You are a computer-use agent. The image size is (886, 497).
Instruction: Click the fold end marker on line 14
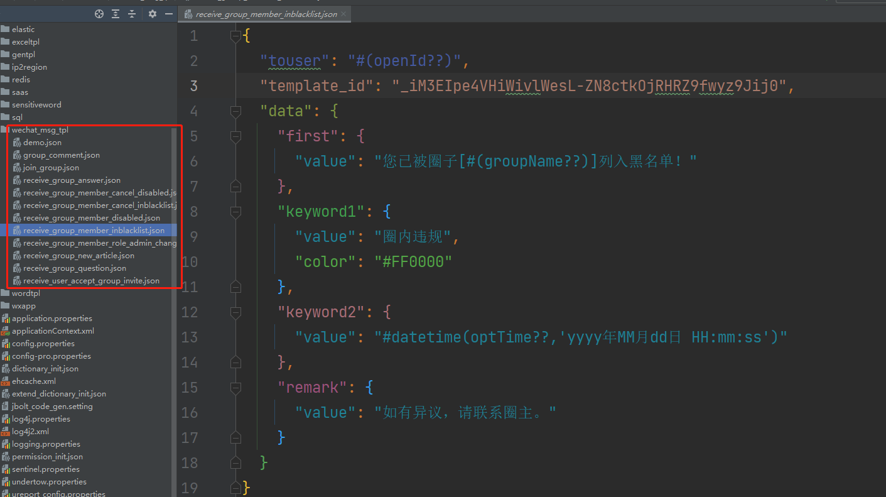235,363
